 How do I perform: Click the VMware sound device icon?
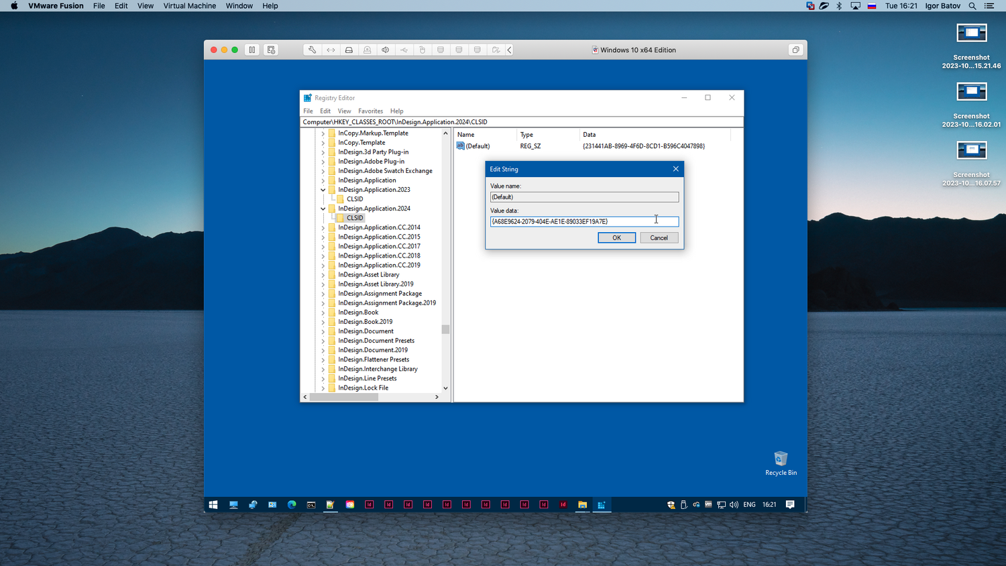click(x=386, y=50)
